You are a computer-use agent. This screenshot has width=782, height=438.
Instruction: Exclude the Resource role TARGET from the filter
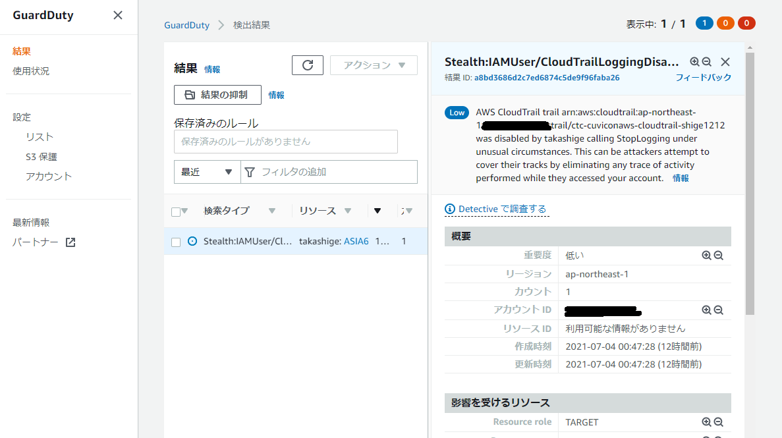(719, 422)
